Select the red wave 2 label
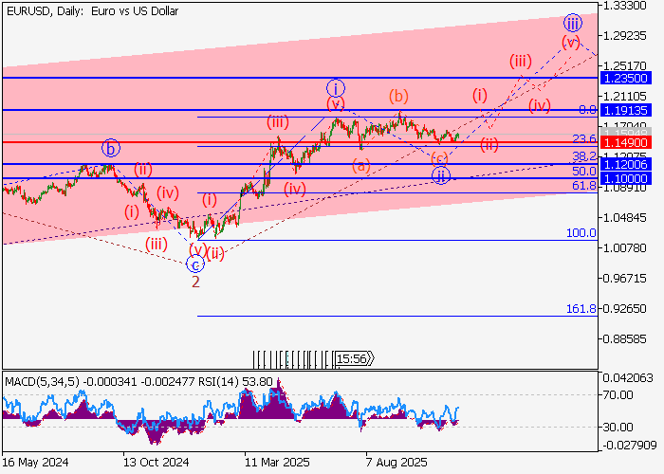This screenshot has width=664, height=474. (195, 282)
